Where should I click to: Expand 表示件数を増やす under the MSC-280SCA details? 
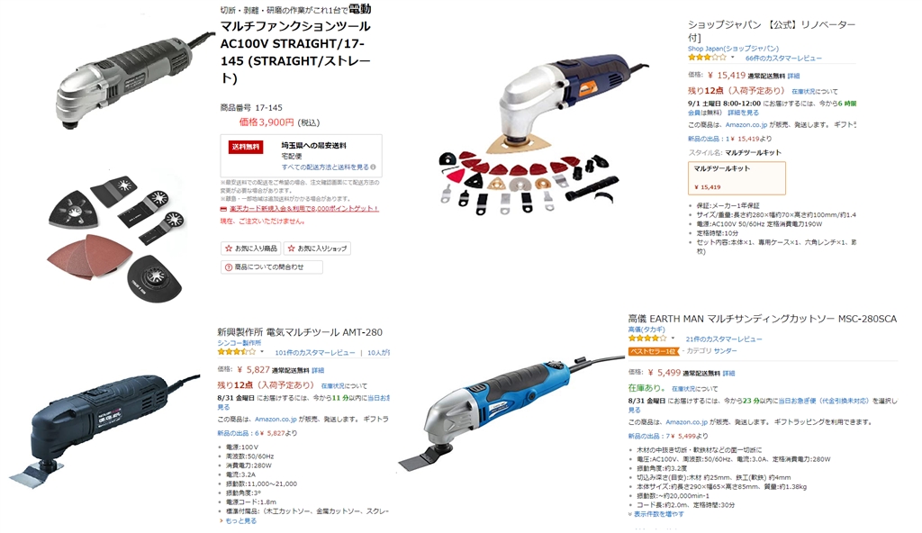coord(656,514)
